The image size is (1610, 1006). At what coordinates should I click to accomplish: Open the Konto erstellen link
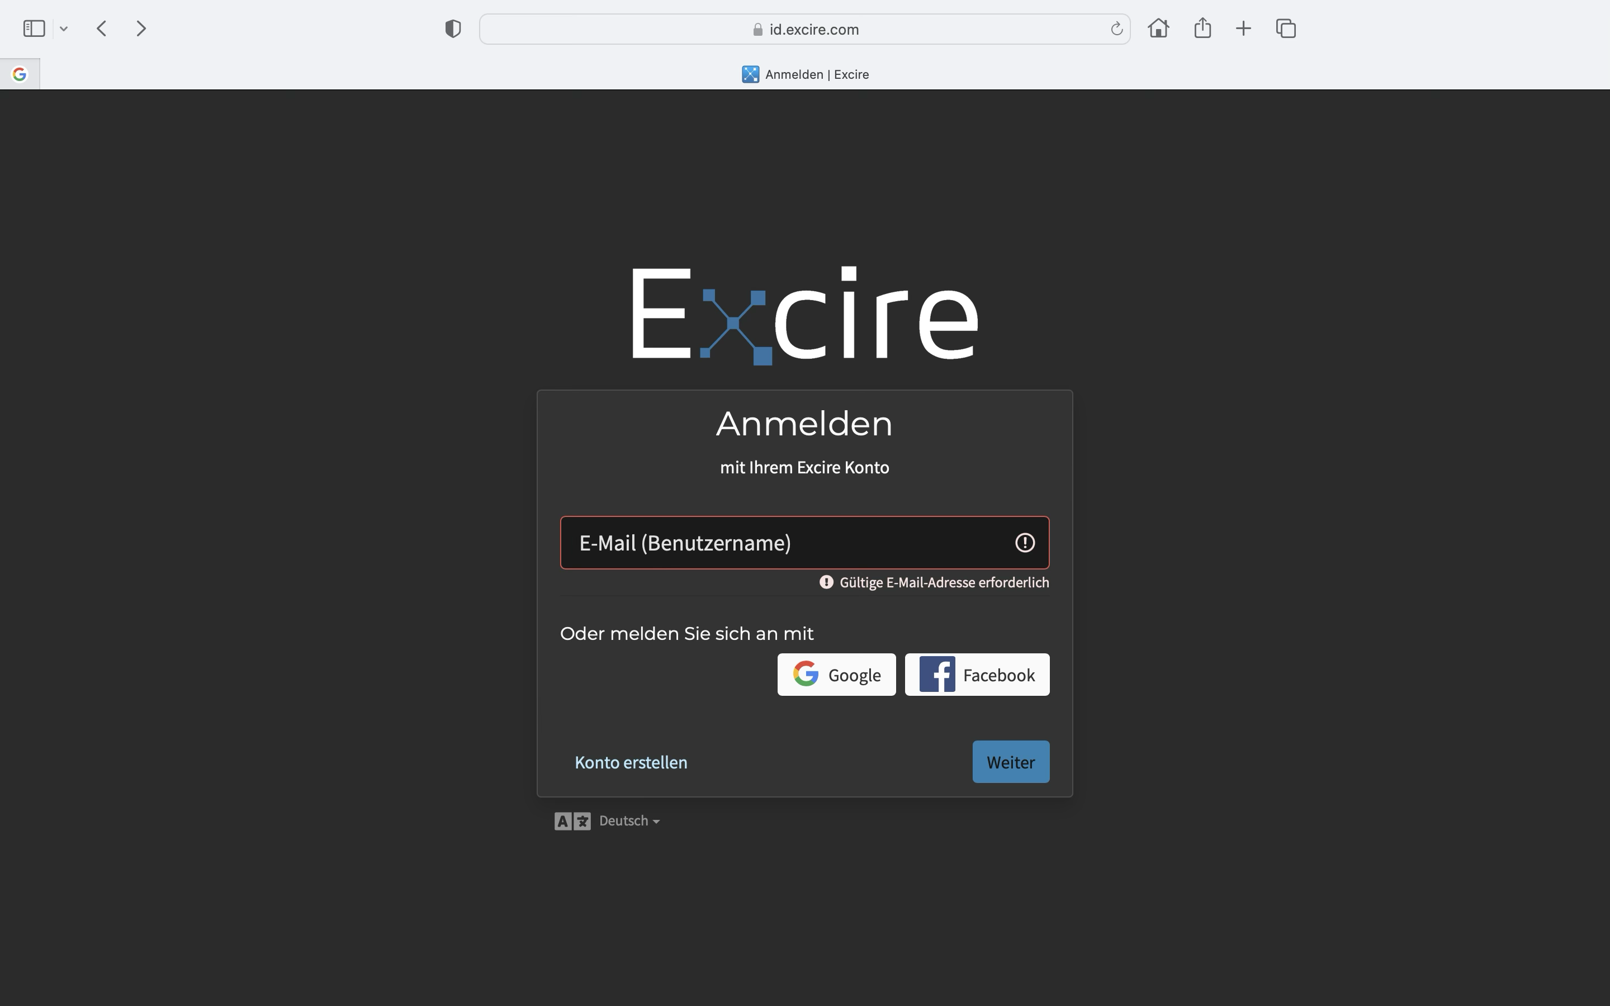[x=631, y=762]
